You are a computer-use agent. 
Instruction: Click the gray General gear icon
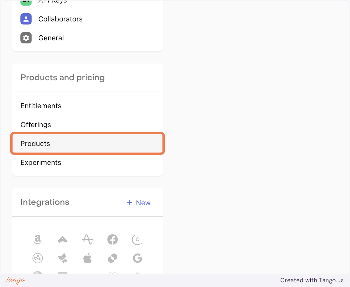pyautogui.click(x=26, y=38)
